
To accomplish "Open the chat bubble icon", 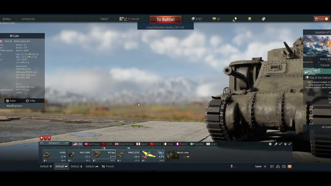I will coord(284,167).
